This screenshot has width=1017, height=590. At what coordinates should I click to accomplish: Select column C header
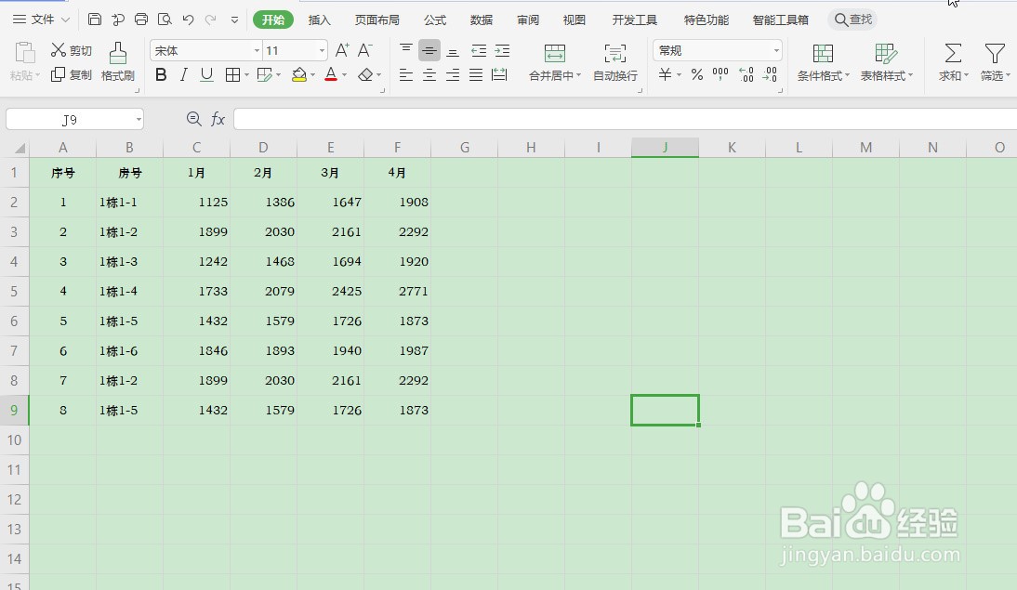pyautogui.click(x=196, y=148)
